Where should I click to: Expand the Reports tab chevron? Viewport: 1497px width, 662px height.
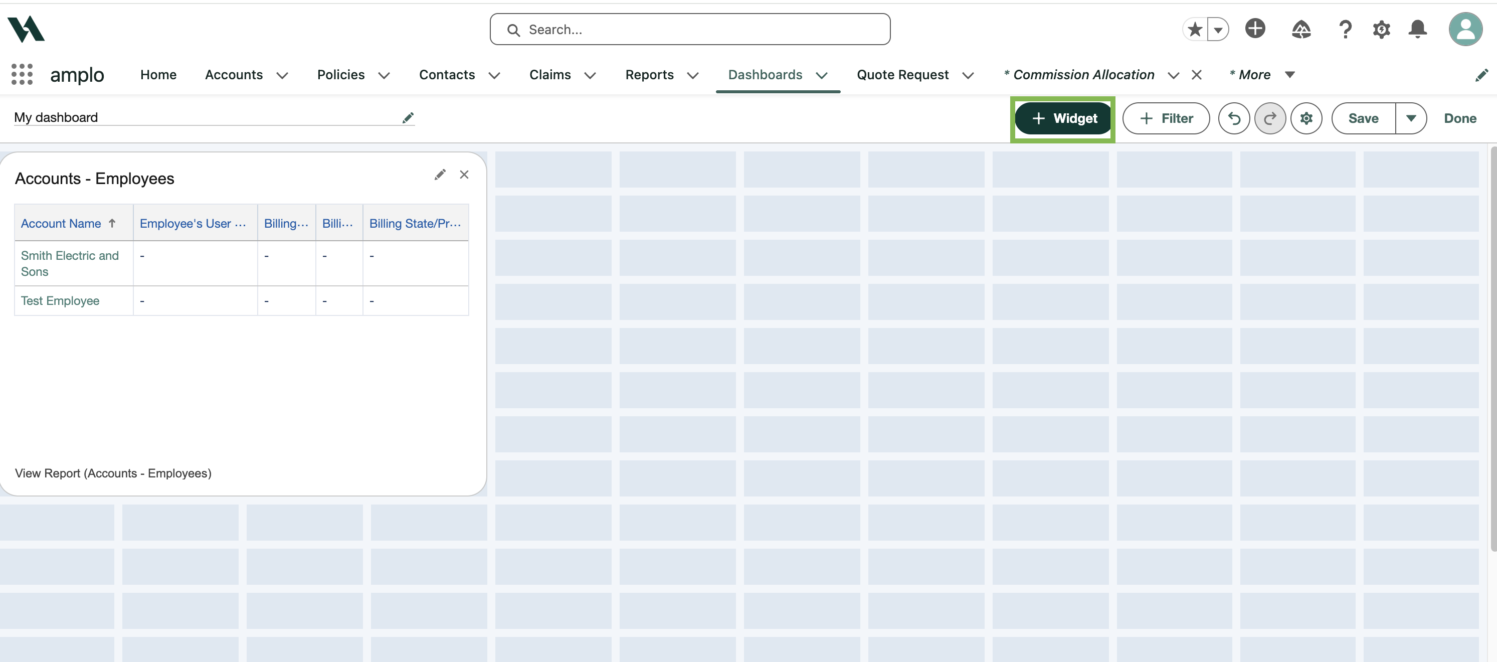692,76
